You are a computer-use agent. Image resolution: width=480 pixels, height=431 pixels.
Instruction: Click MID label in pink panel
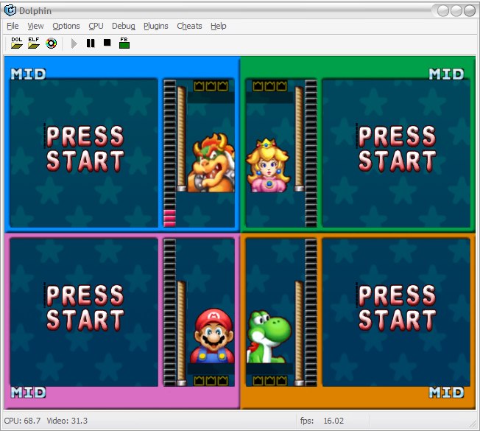pyautogui.click(x=29, y=392)
